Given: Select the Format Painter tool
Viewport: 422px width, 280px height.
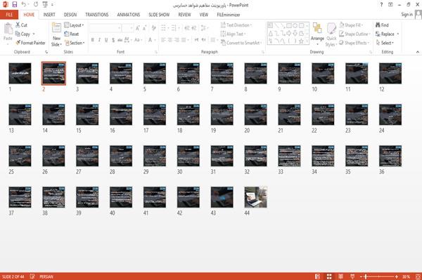Looking at the screenshot, I should pos(30,43).
